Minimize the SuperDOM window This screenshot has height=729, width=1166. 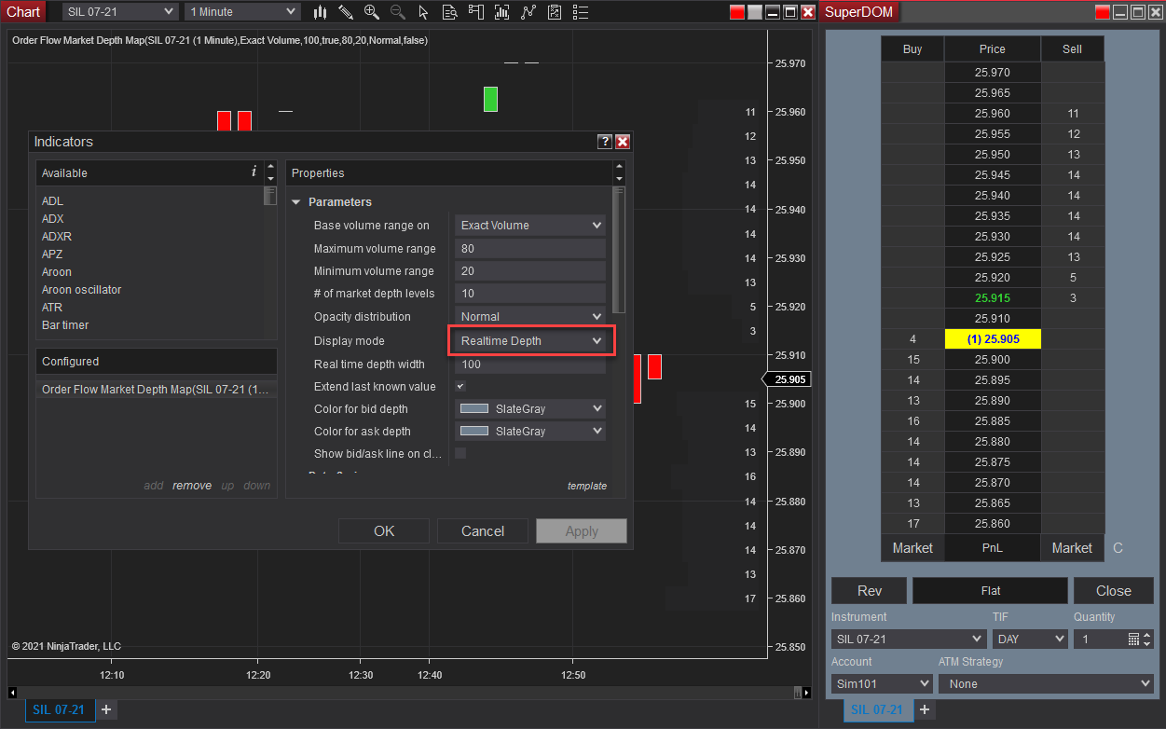click(1120, 12)
